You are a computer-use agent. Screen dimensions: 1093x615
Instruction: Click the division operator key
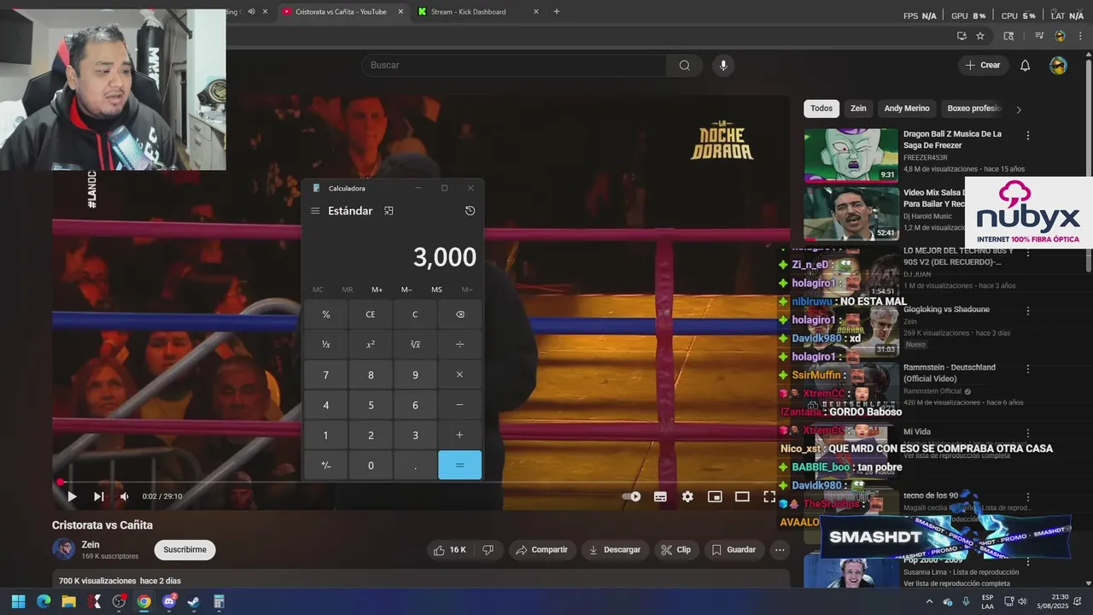coord(460,344)
